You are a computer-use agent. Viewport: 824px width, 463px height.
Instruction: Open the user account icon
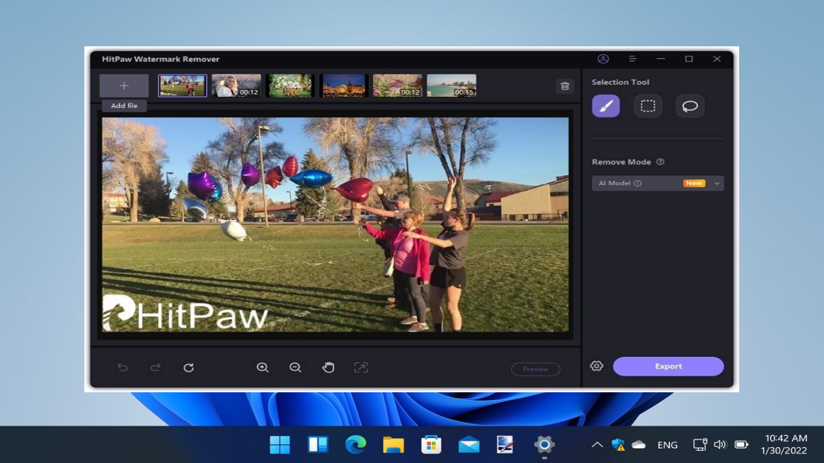point(603,59)
